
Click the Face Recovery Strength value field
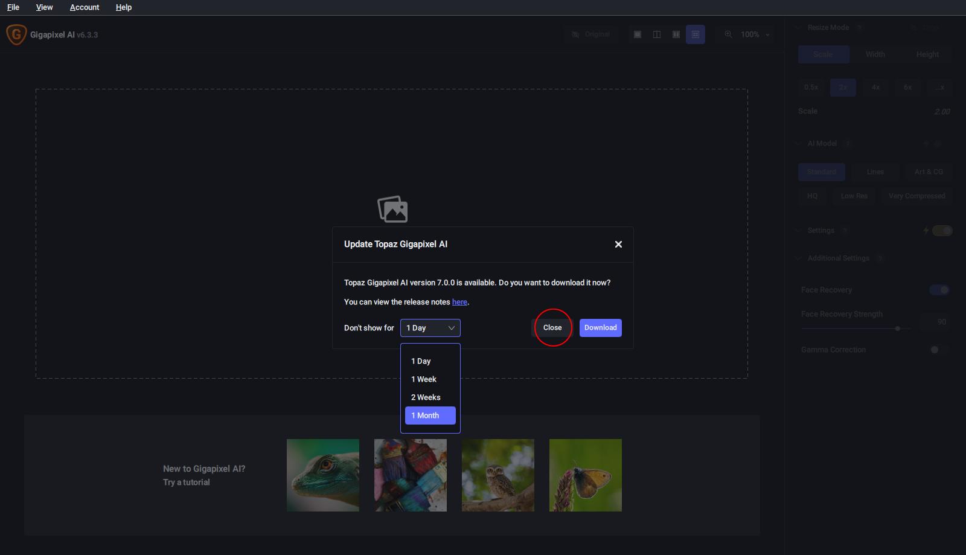coord(935,322)
